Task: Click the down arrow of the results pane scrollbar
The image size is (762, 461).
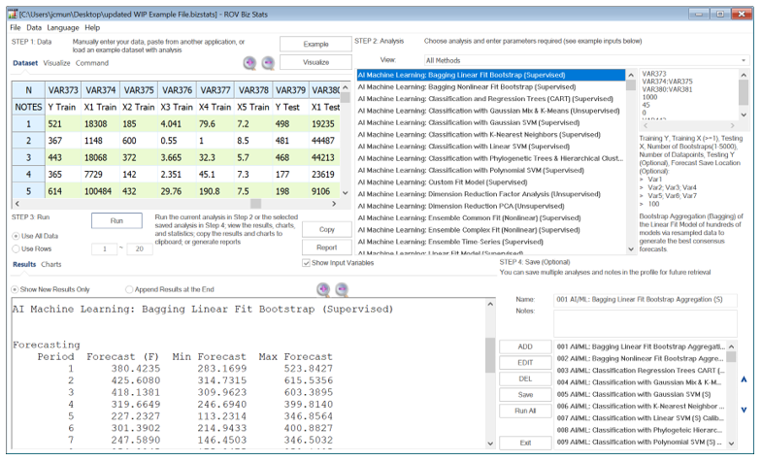Action: click(490, 443)
